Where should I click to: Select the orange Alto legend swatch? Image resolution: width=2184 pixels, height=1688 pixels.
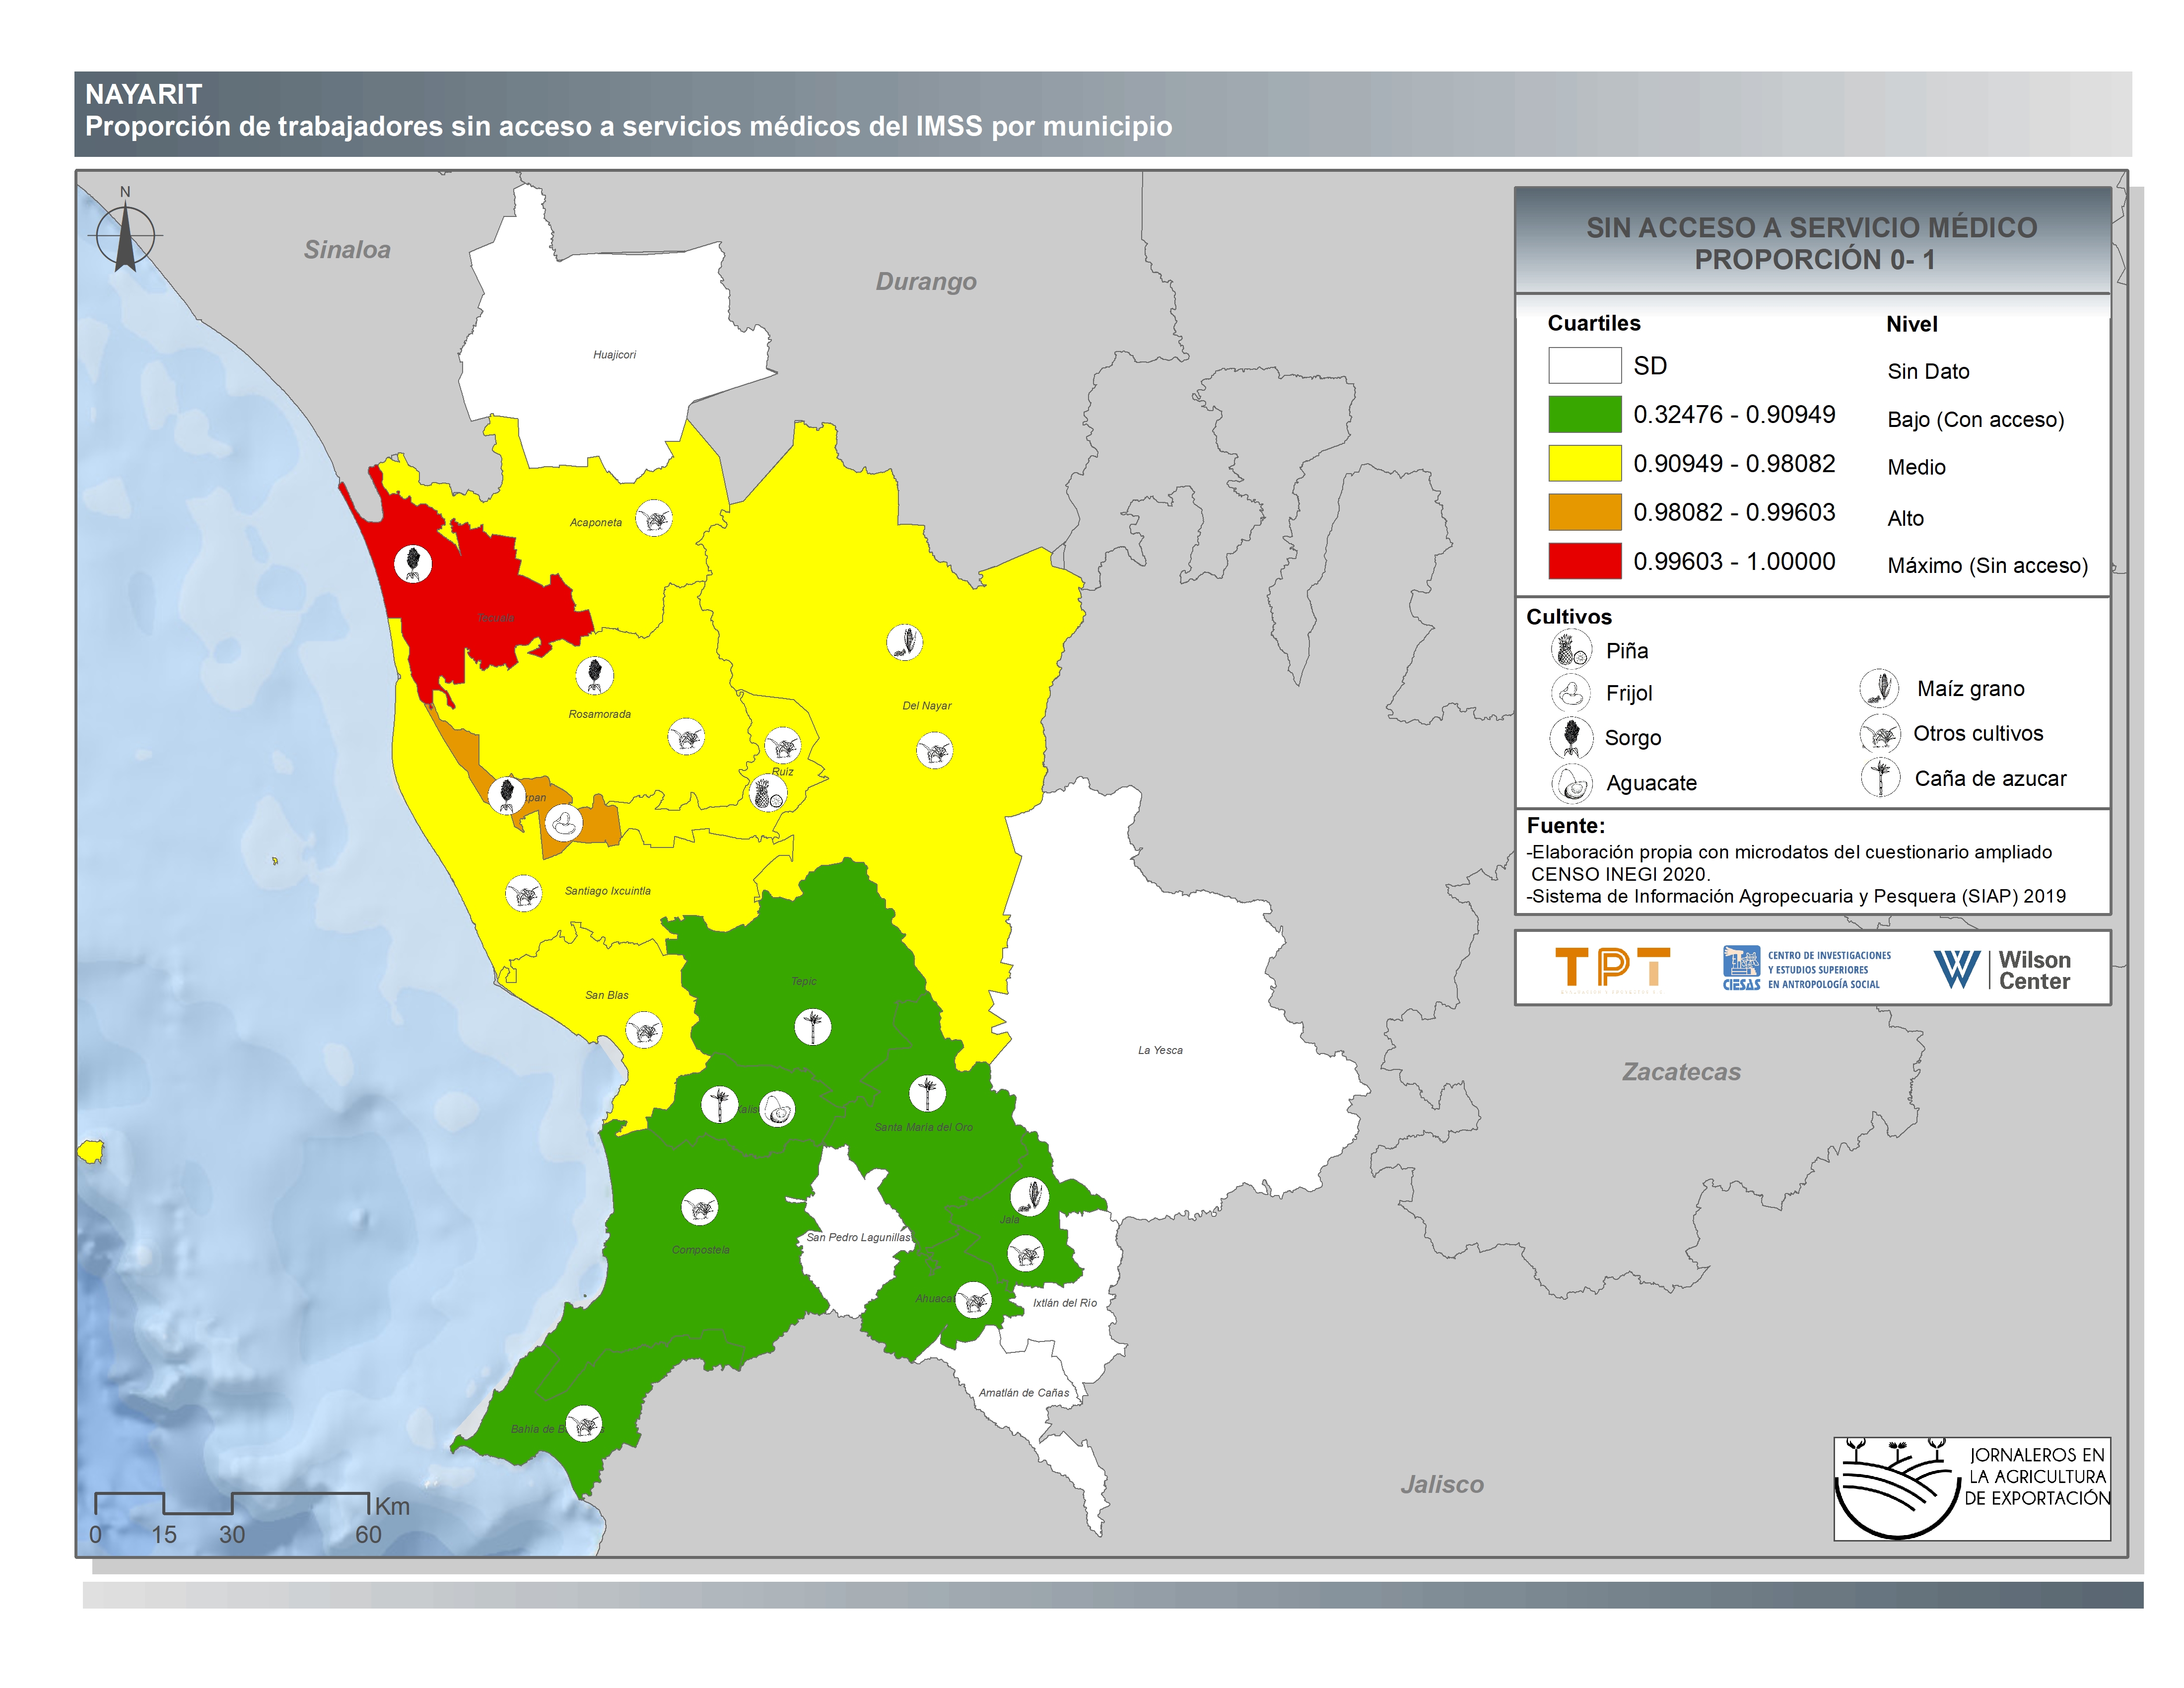tap(1584, 512)
